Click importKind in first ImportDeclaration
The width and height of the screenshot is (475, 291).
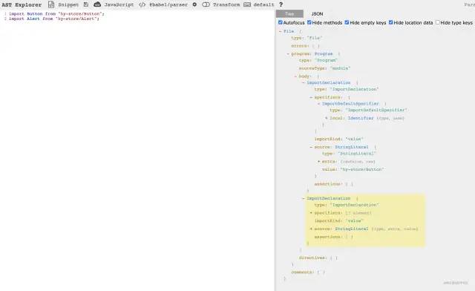click(x=338, y=139)
